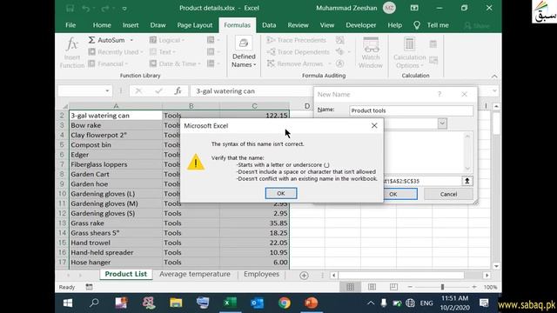
Task: Click the macro recording icon in status bar
Action: coord(89,287)
